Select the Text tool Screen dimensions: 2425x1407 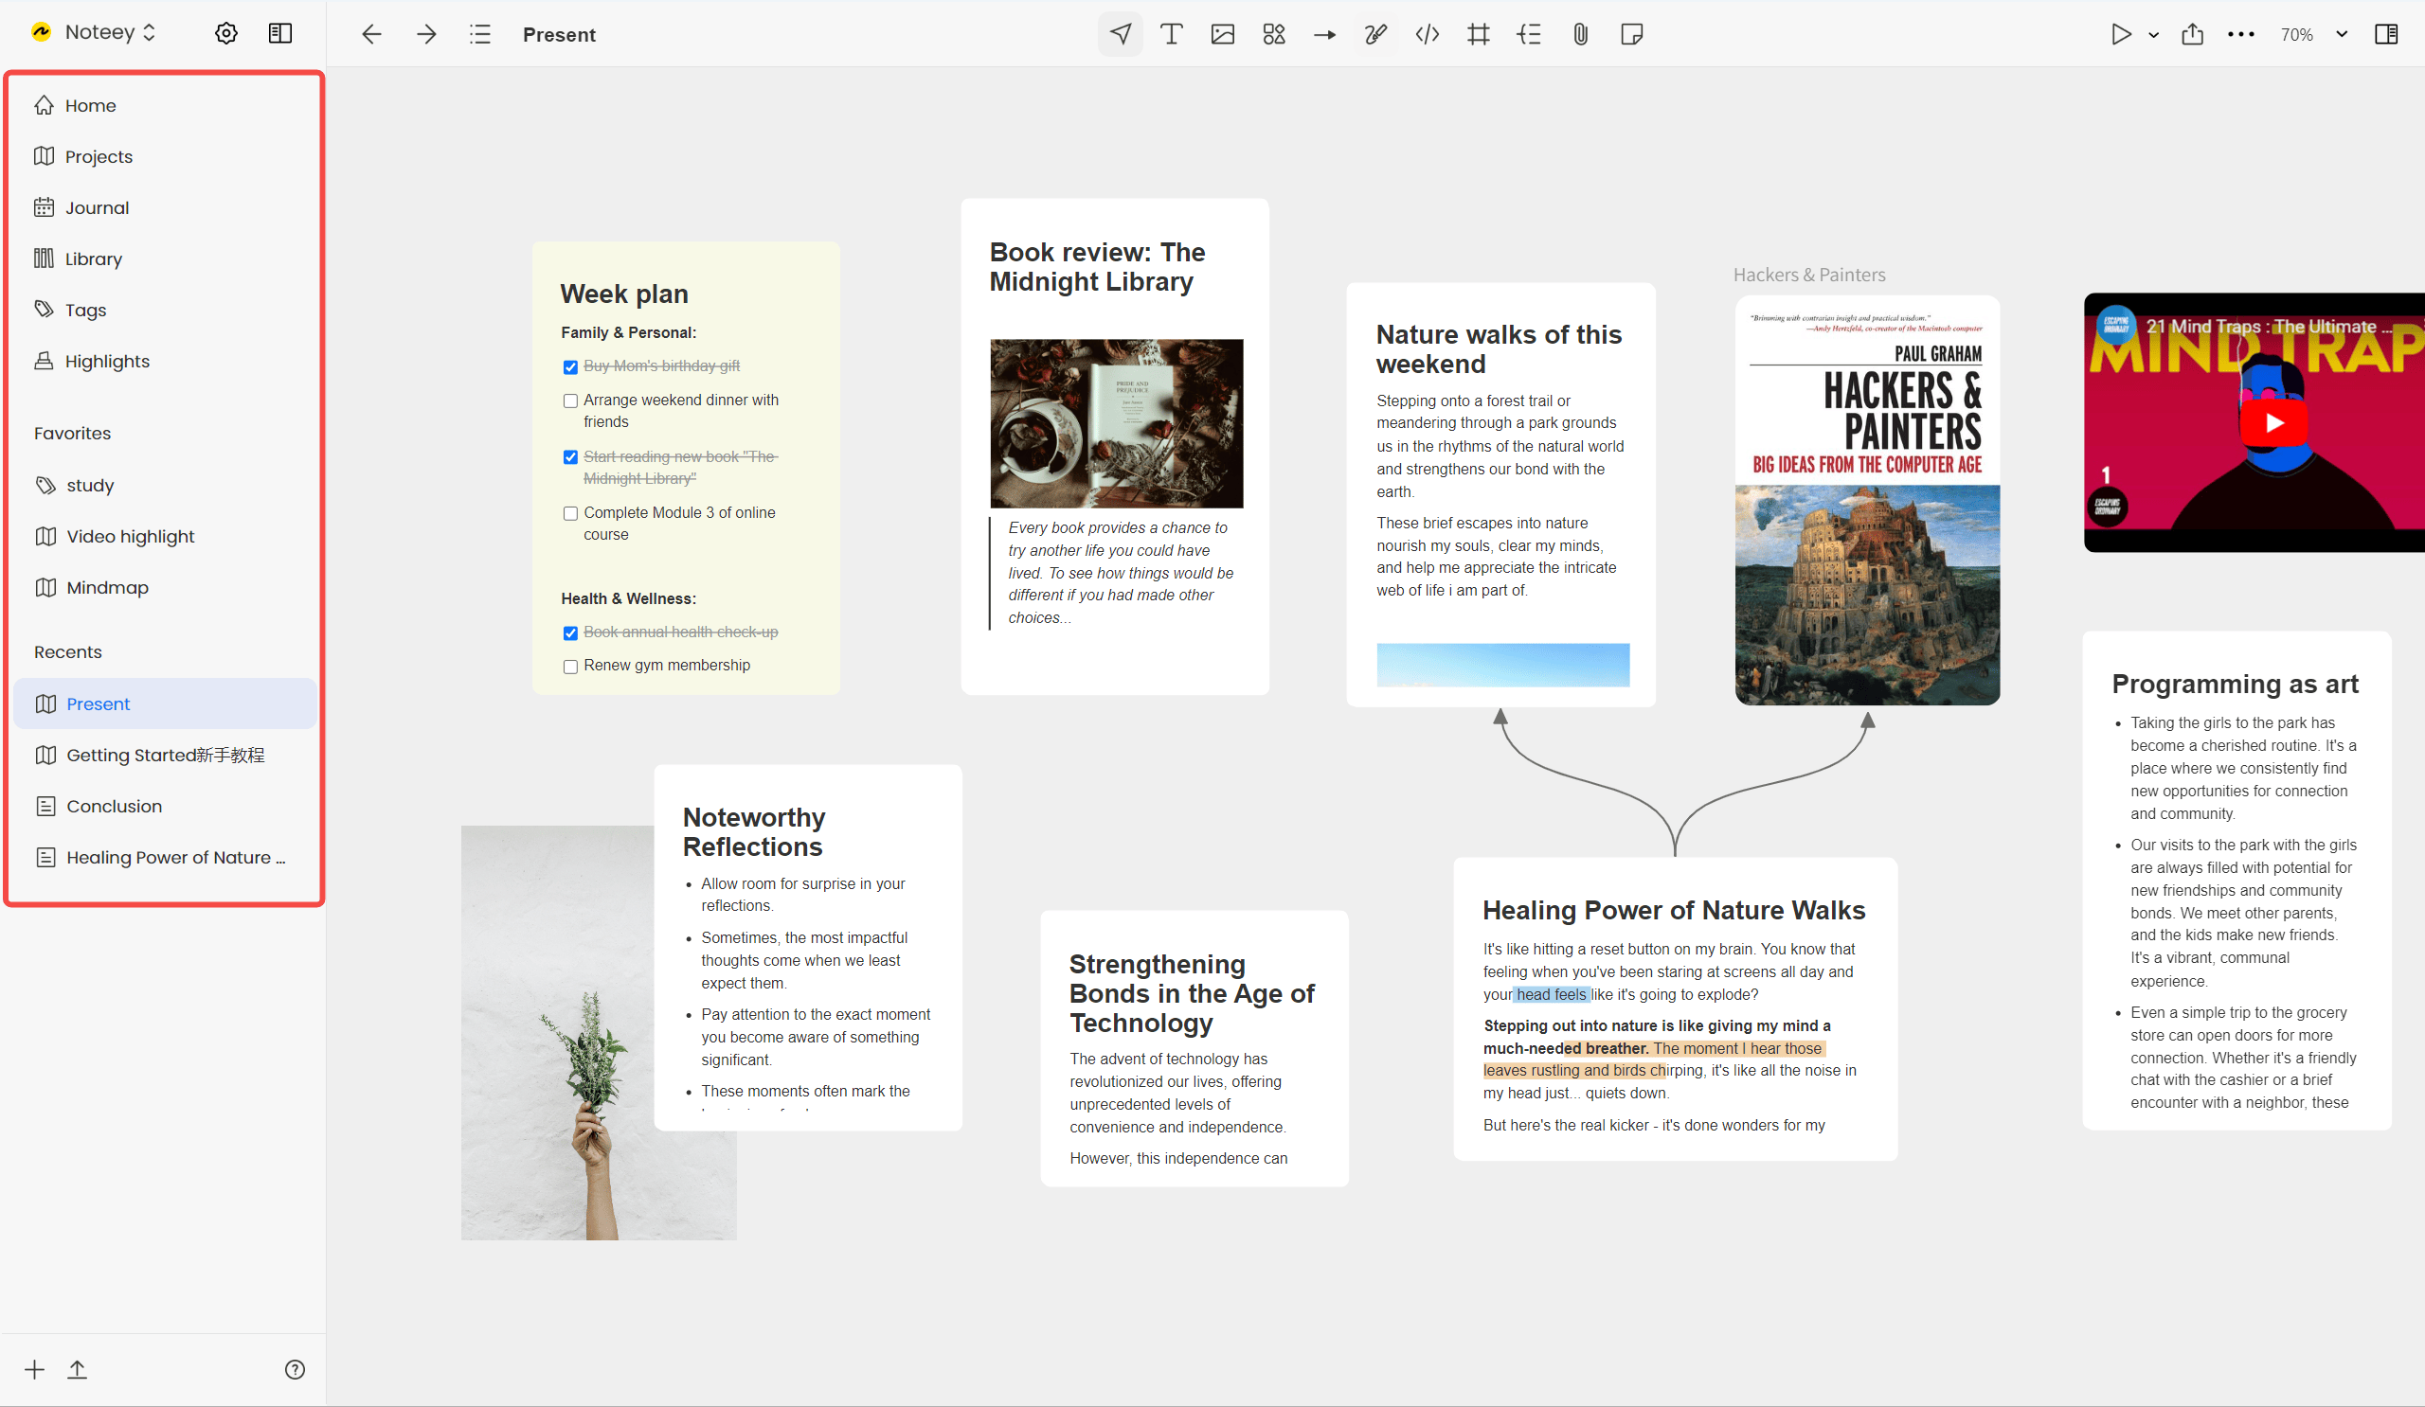click(1171, 35)
